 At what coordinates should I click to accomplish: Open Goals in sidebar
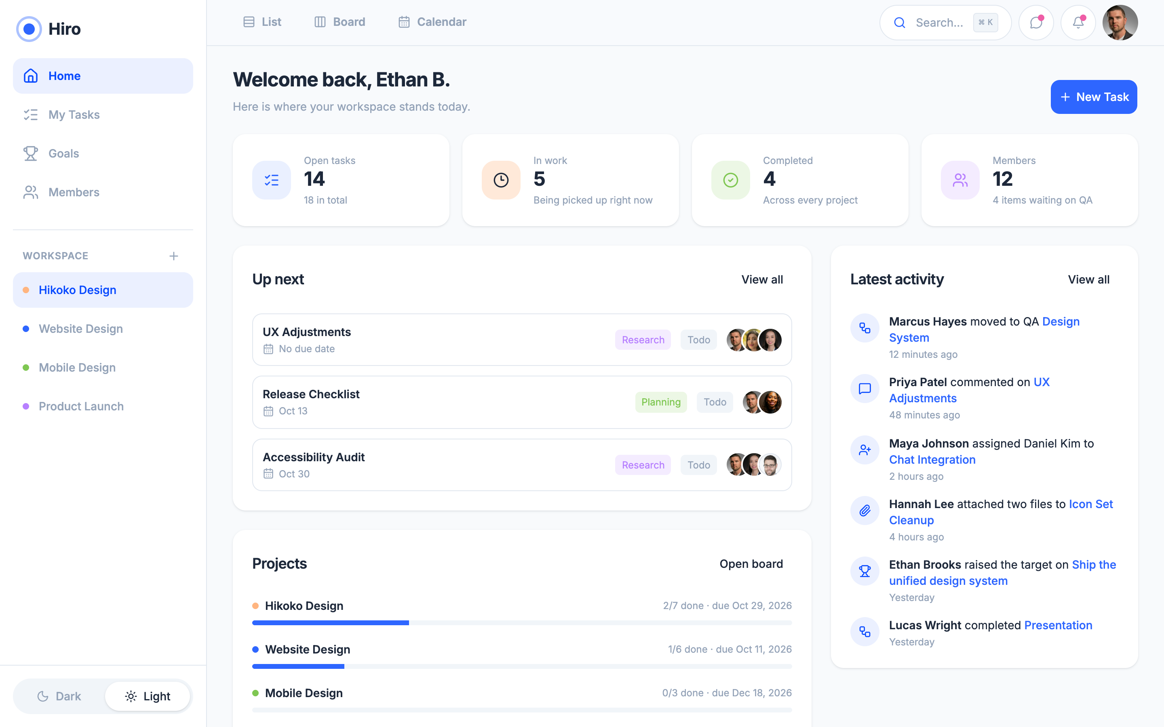[x=103, y=153]
